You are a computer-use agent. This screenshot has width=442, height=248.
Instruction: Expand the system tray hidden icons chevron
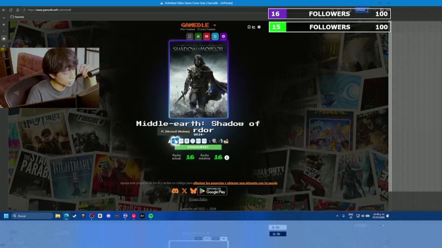coord(337,216)
